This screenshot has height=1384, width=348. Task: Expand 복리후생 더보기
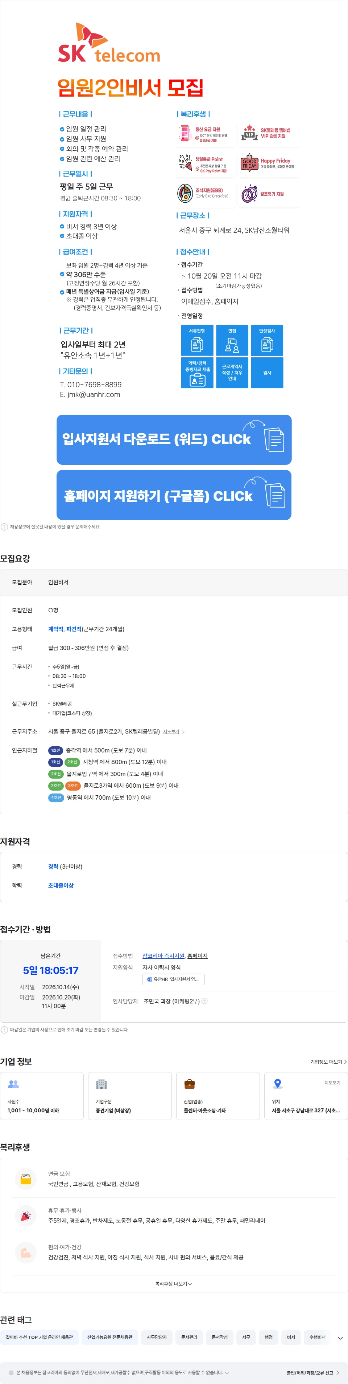(174, 1283)
